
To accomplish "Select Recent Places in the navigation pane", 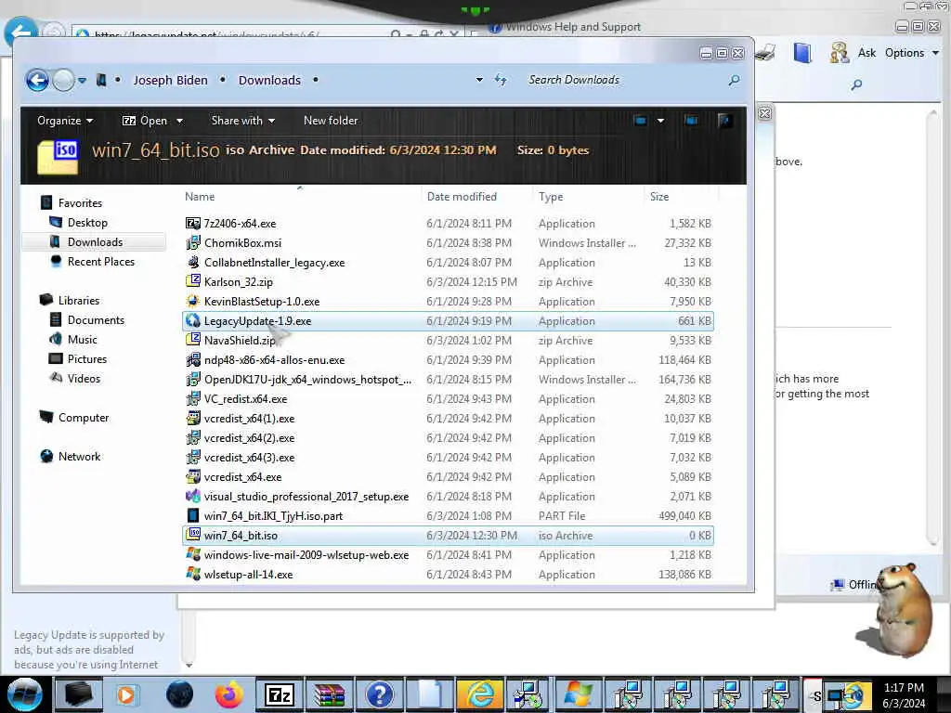I will coord(100,261).
